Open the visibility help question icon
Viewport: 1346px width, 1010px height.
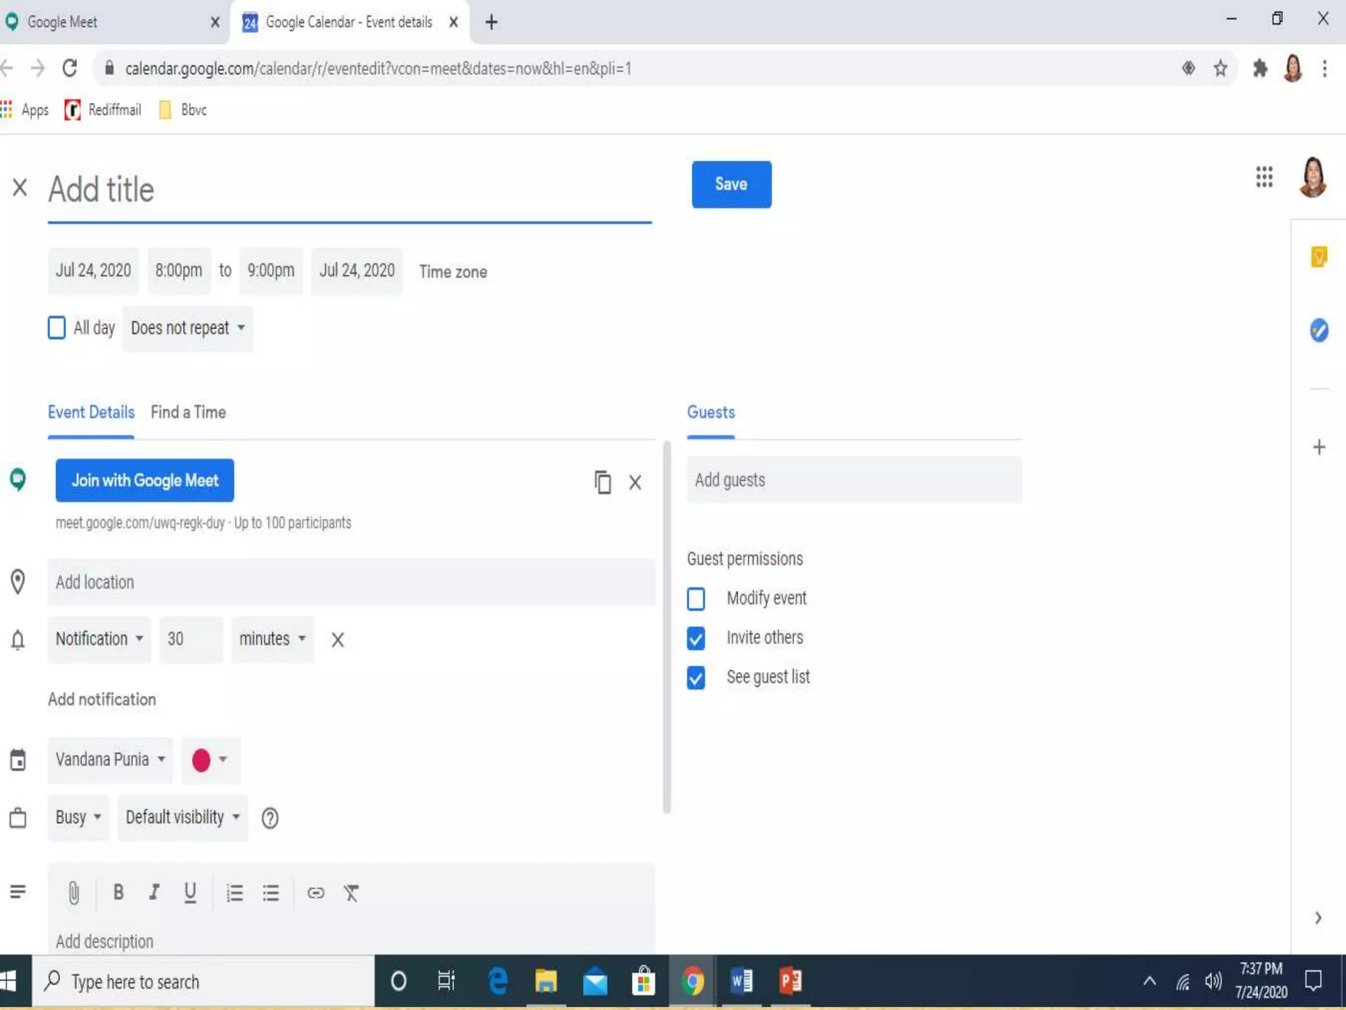[269, 818]
